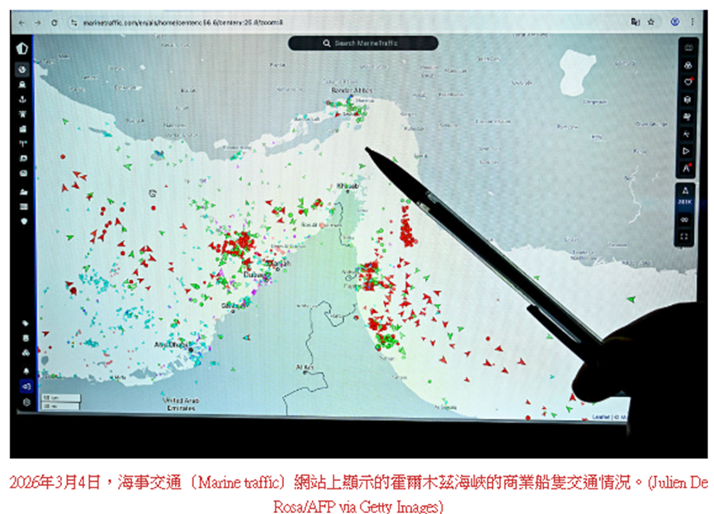Image resolution: width=714 pixels, height=514 pixels.
Task: Open site information icon in address bar
Action: [73, 22]
